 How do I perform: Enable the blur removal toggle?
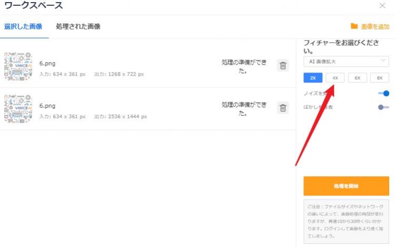383,107
